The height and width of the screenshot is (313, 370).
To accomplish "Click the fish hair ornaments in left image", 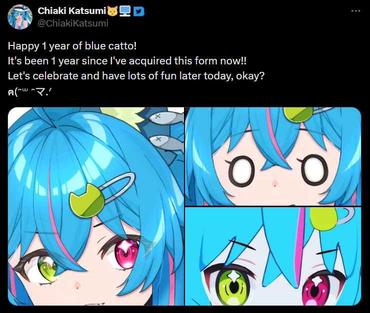I will (x=166, y=130).
